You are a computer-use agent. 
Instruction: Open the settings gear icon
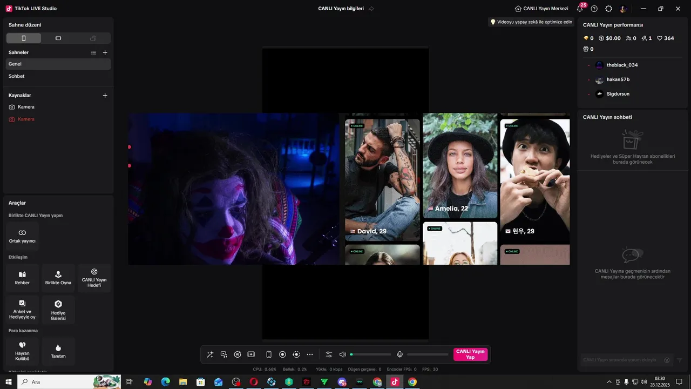pyautogui.click(x=608, y=9)
